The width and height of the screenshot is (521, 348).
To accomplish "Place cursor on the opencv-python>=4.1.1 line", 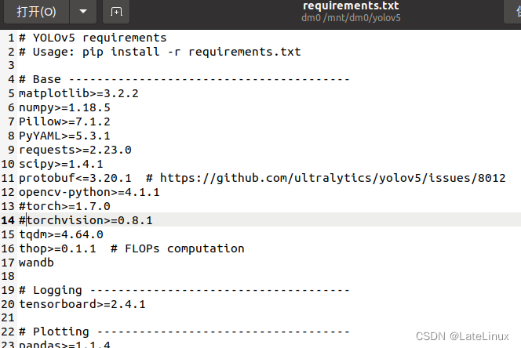I will pos(89,192).
